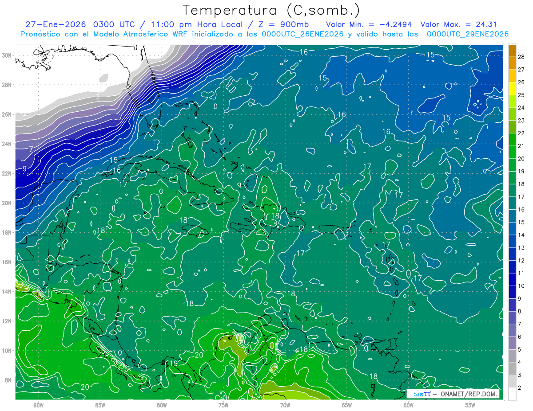Click legend color band between 25 and 26
Image resolution: width=533 pixels, height=411 pixels.
click(512, 89)
